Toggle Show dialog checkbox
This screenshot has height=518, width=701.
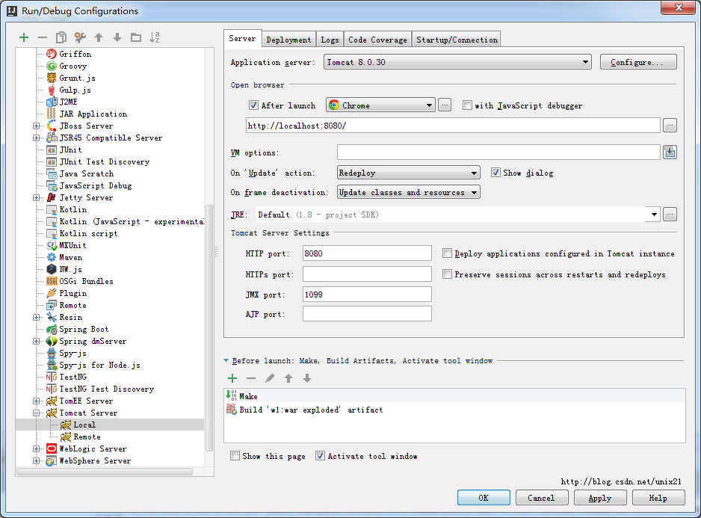(x=495, y=172)
